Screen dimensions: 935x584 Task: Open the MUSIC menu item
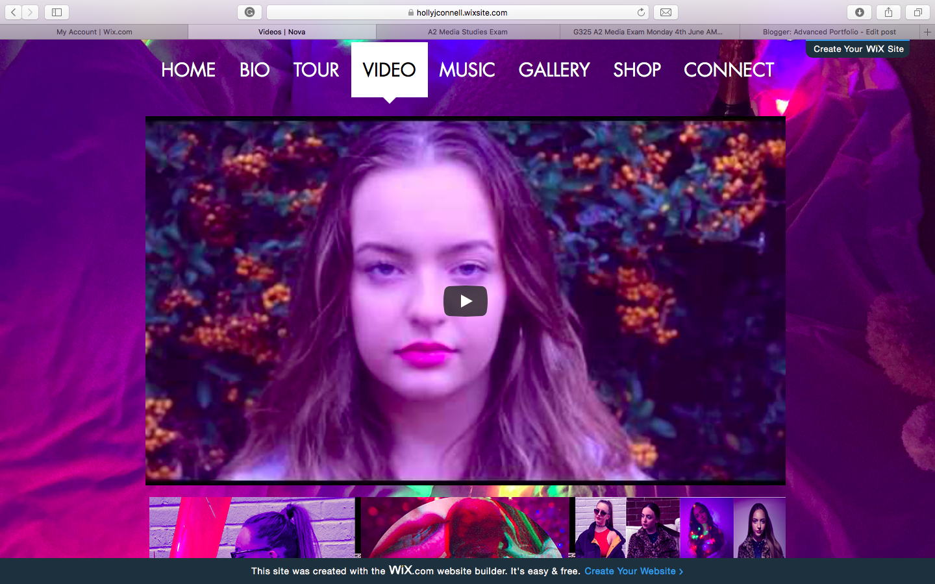467,69
